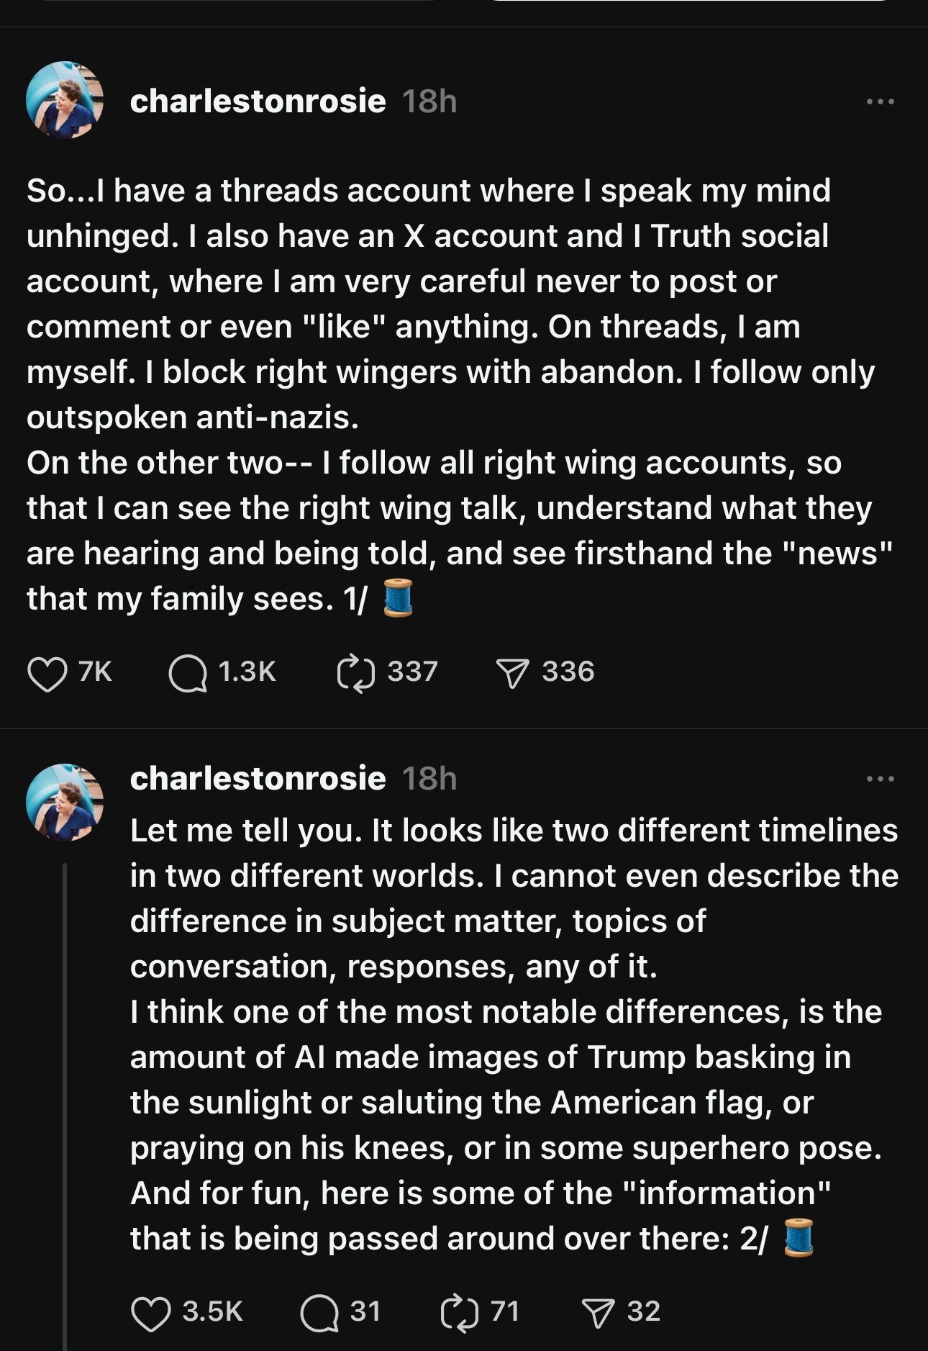Open more options menu on second post
Image resolution: width=928 pixels, height=1351 pixels.
coord(881,779)
